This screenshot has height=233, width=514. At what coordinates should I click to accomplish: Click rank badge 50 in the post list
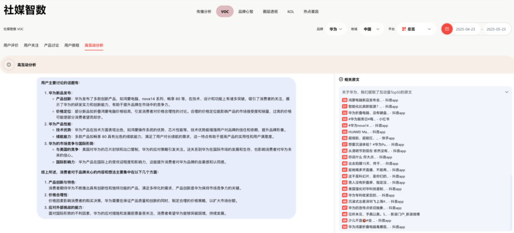tap(345, 227)
